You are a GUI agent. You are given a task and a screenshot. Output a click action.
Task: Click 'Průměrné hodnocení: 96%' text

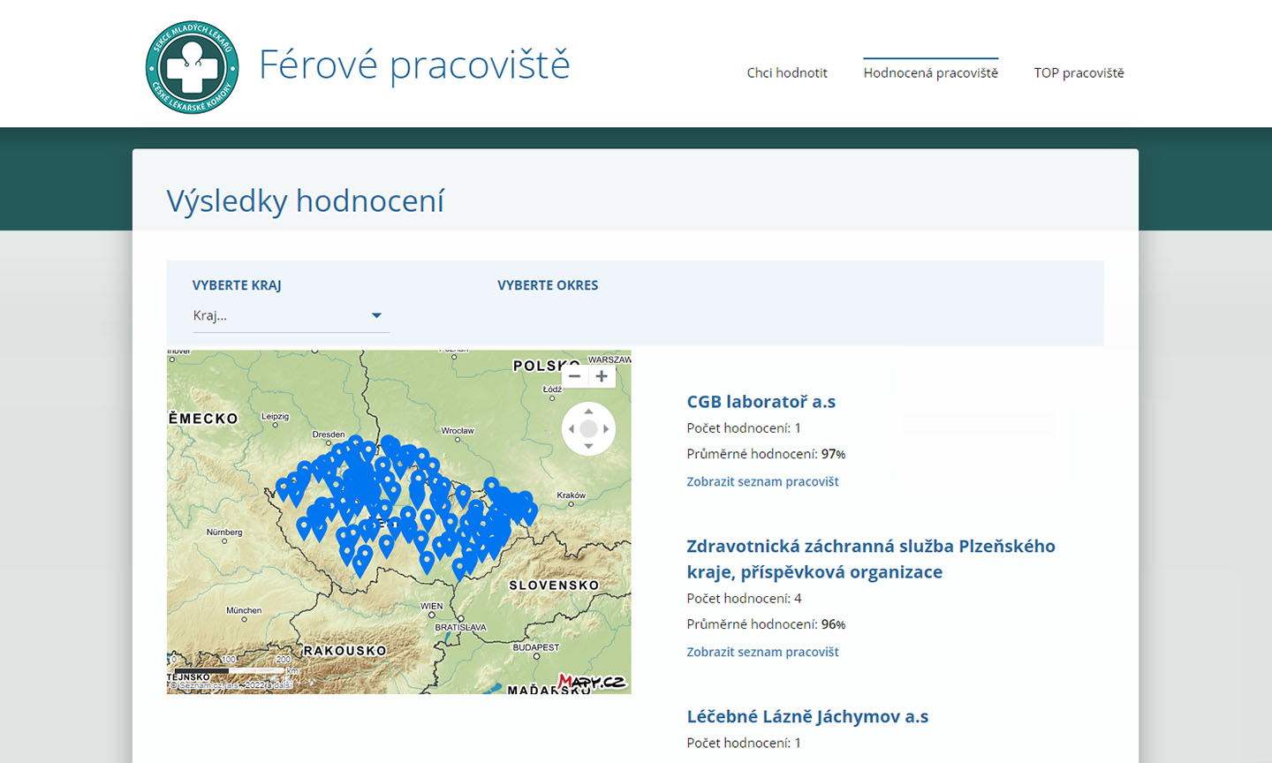[x=766, y=624]
